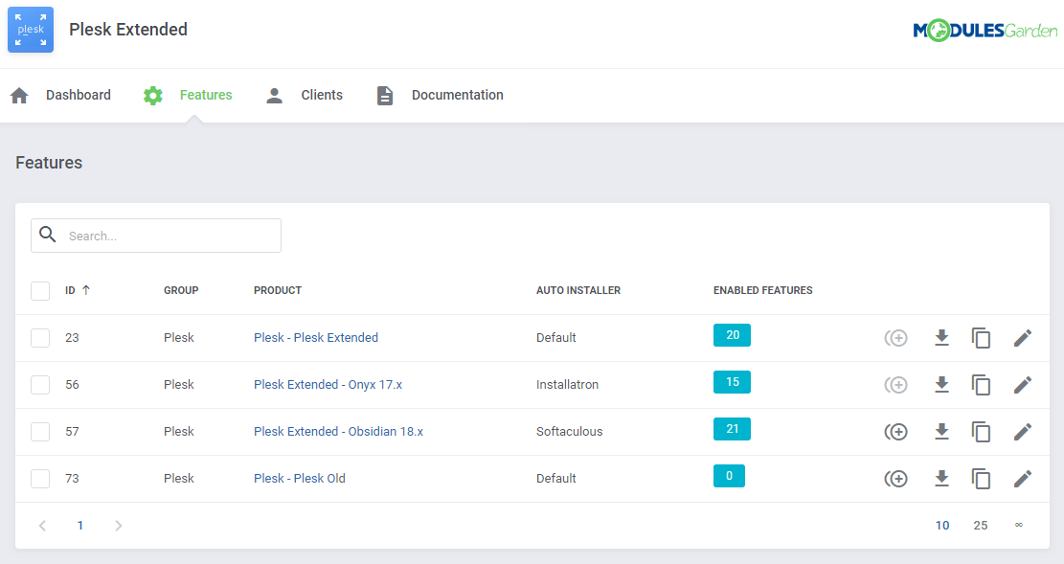The image size is (1064, 564).
Task: Go to previous page arrow
Action: 43,526
